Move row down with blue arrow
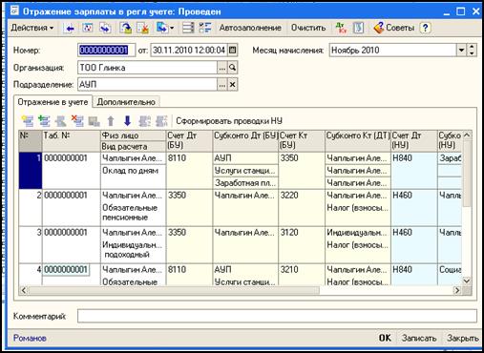Image resolution: width=484 pixels, height=353 pixels. [x=127, y=121]
